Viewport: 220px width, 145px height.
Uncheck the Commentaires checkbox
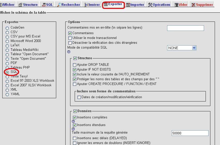coord(70,33)
